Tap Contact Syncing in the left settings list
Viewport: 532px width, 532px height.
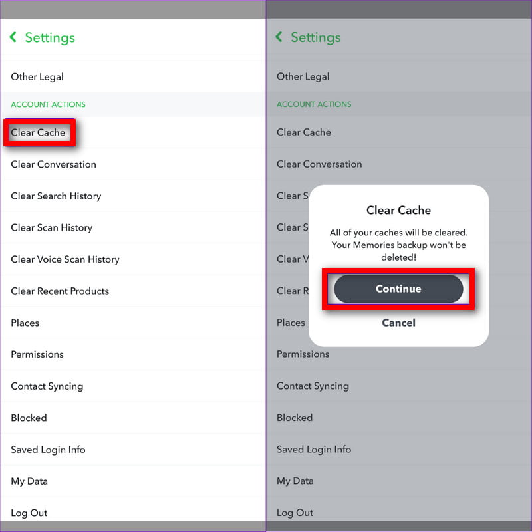47,386
